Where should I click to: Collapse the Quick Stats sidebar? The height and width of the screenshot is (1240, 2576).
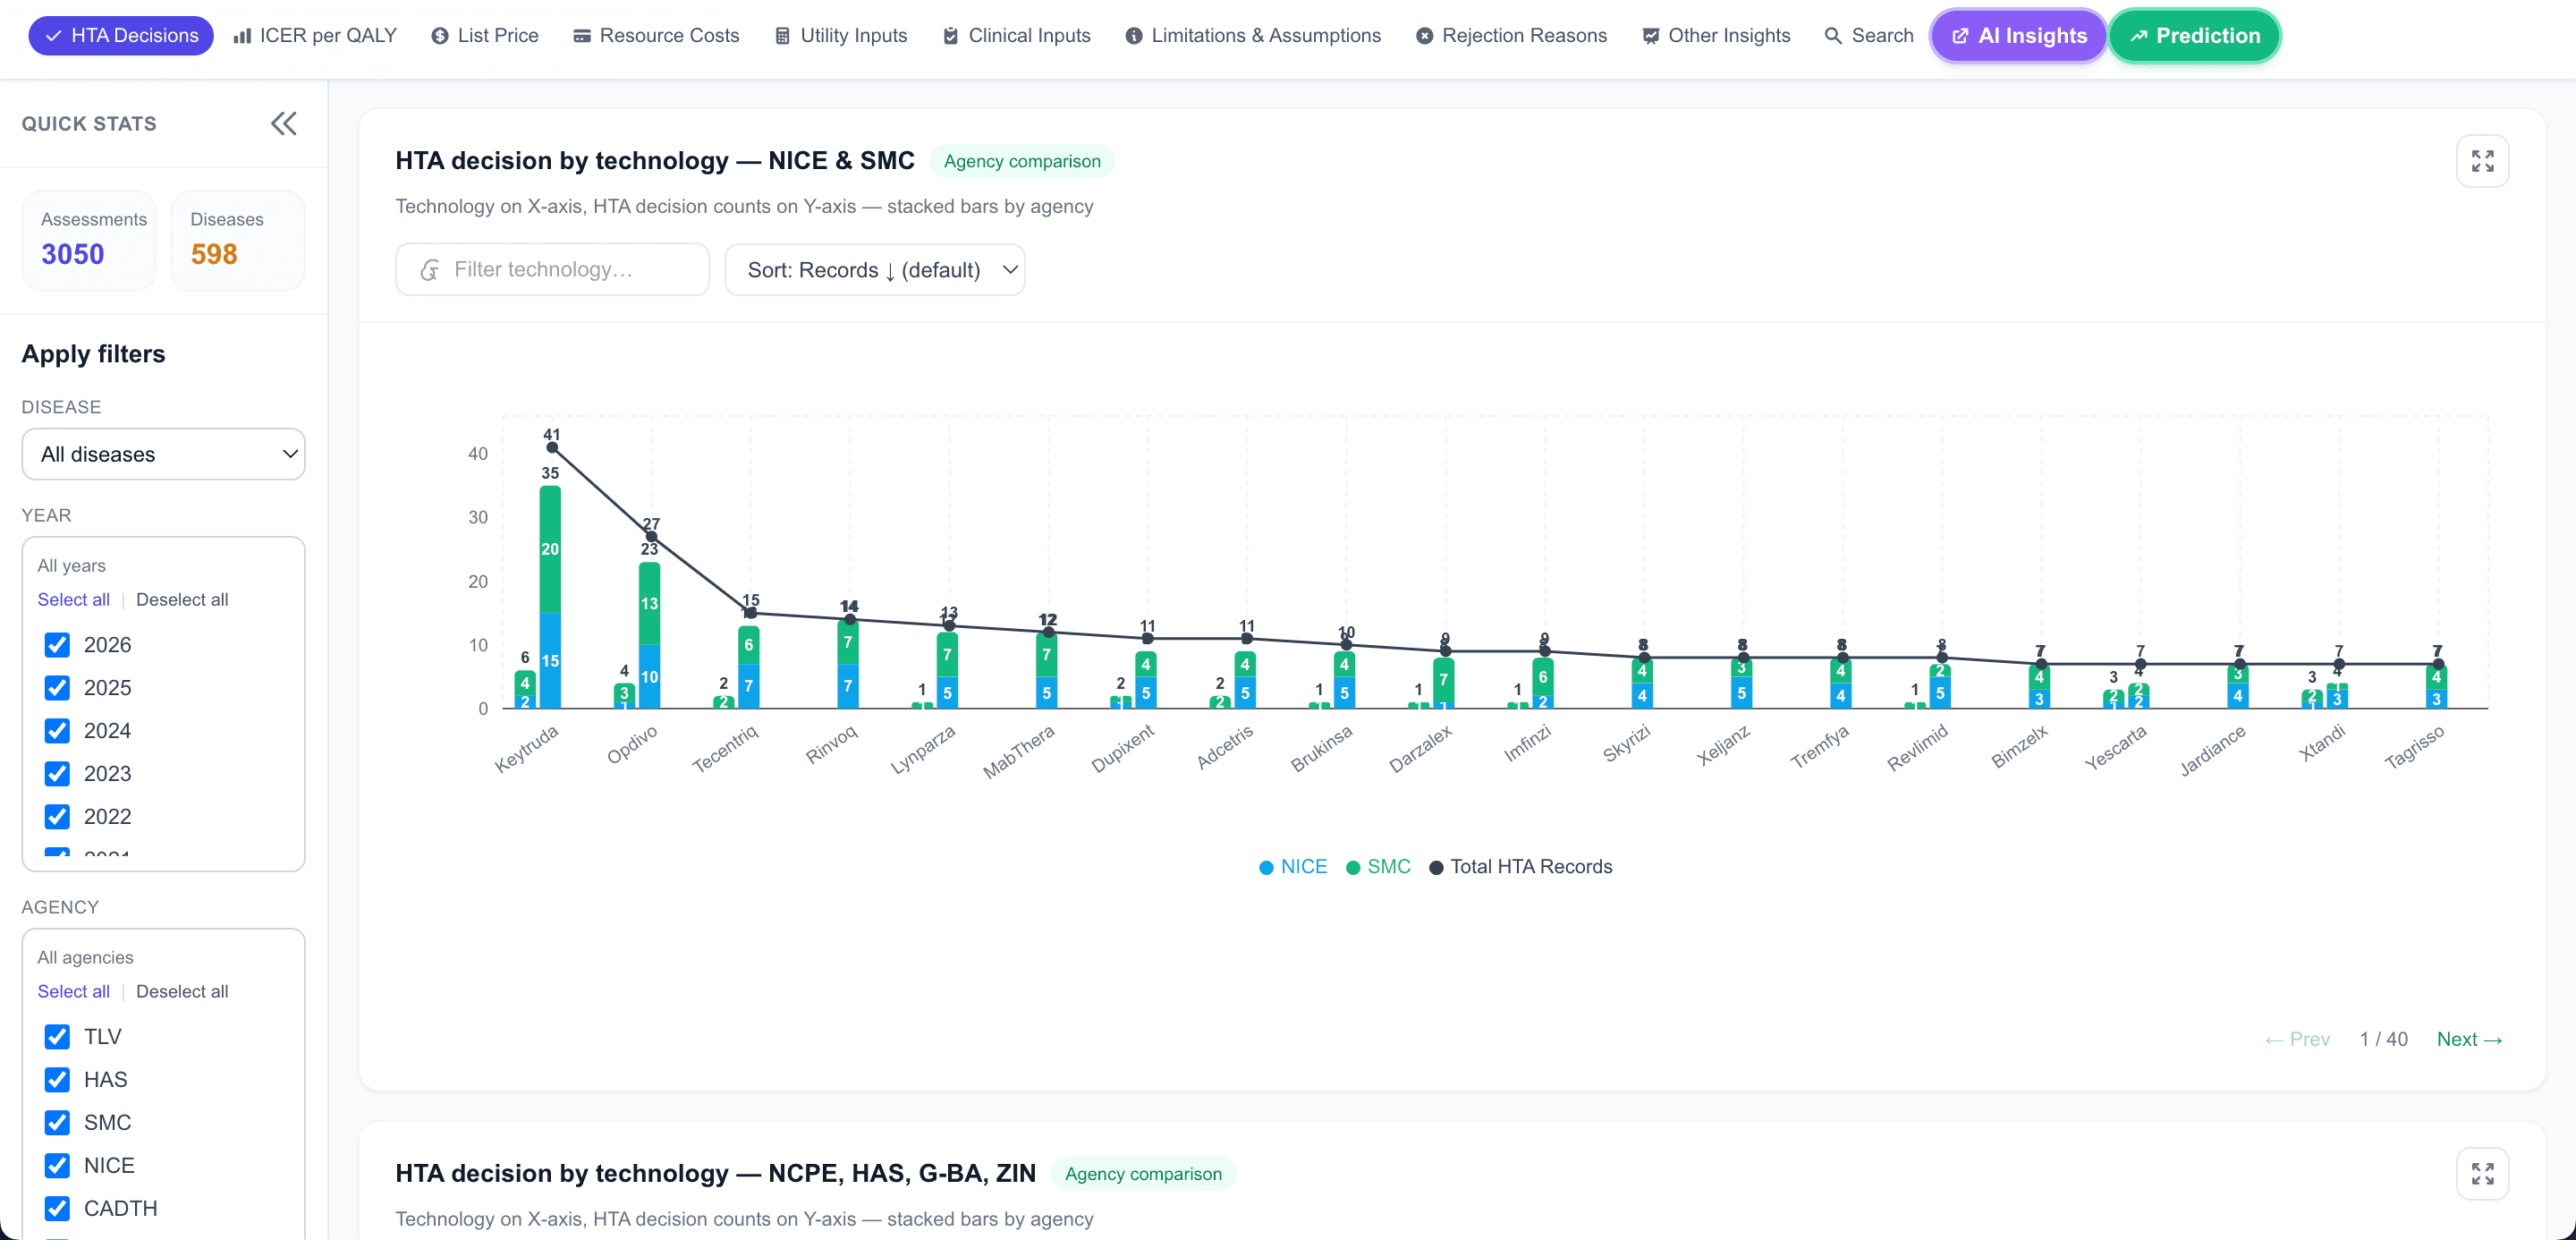click(x=284, y=124)
